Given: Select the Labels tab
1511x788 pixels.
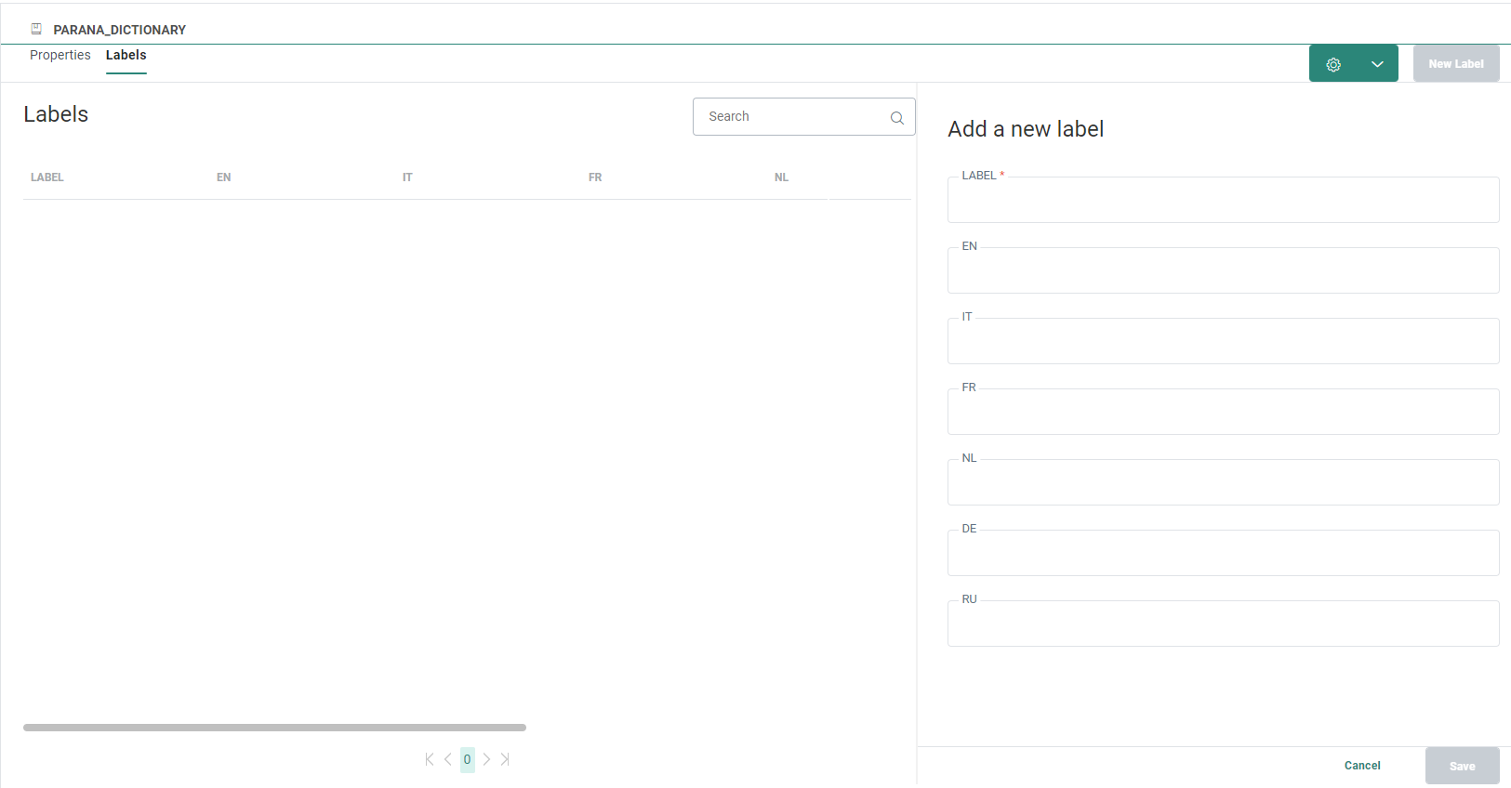Looking at the screenshot, I should pyautogui.click(x=126, y=56).
